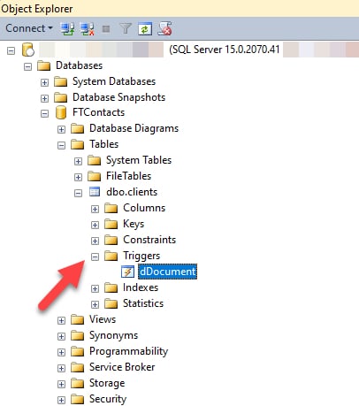This screenshot has height=406, width=359.
Task: Click the Filter funnel icon
Action: coord(126,28)
